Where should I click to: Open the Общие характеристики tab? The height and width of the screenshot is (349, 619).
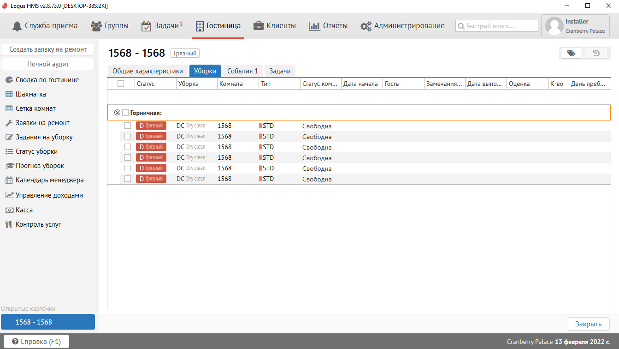coord(147,71)
